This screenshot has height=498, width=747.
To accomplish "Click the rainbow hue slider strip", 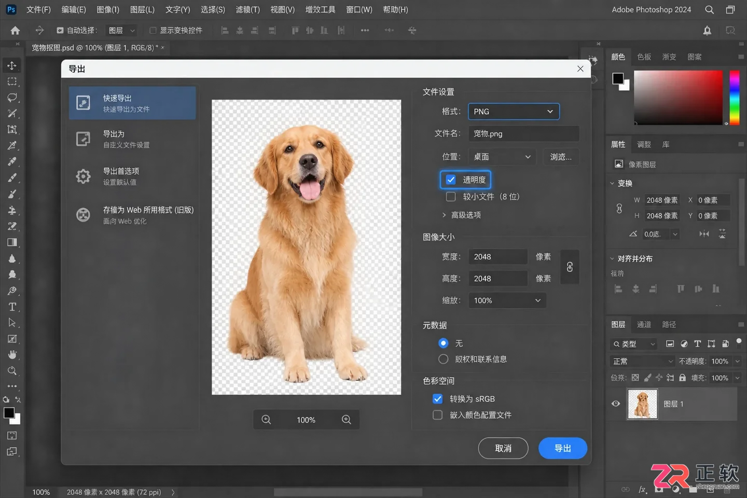I will 735,98.
